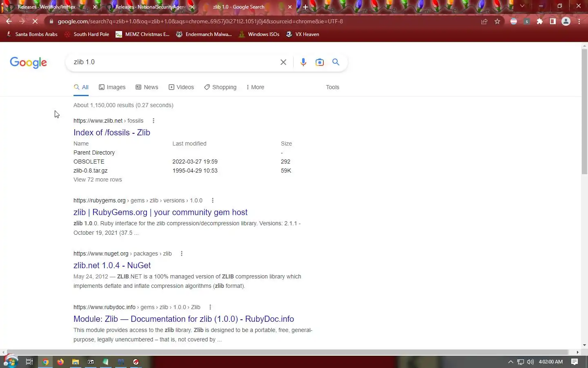The height and width of the screenshot is (368, 588).
Task: Open the striped flag extension icon
Action: pos(514,21)
